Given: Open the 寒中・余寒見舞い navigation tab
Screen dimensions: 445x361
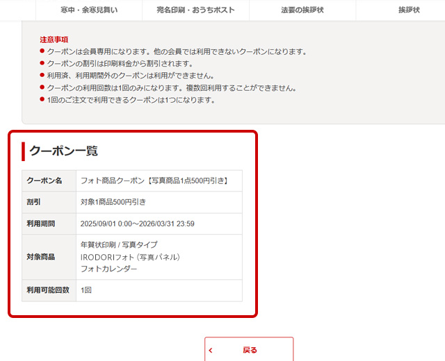Looking at the screenshot, I should pos(88,10).
